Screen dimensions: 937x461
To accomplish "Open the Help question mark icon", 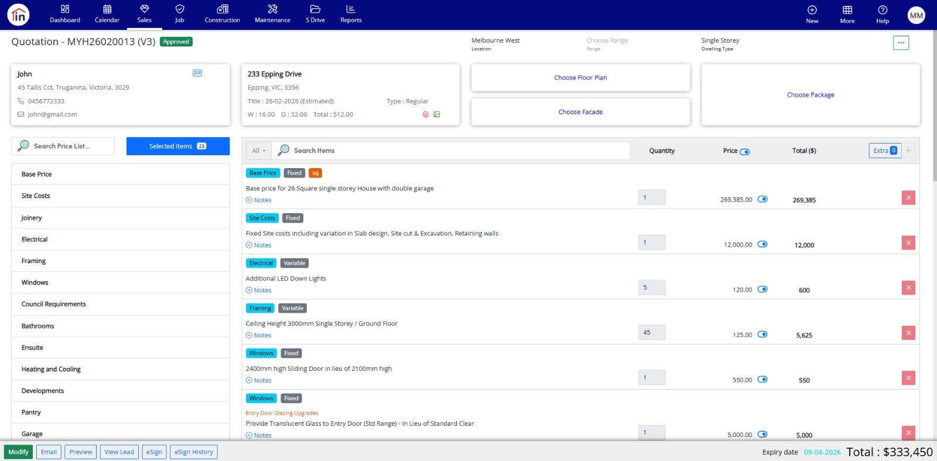I will 882,10.
